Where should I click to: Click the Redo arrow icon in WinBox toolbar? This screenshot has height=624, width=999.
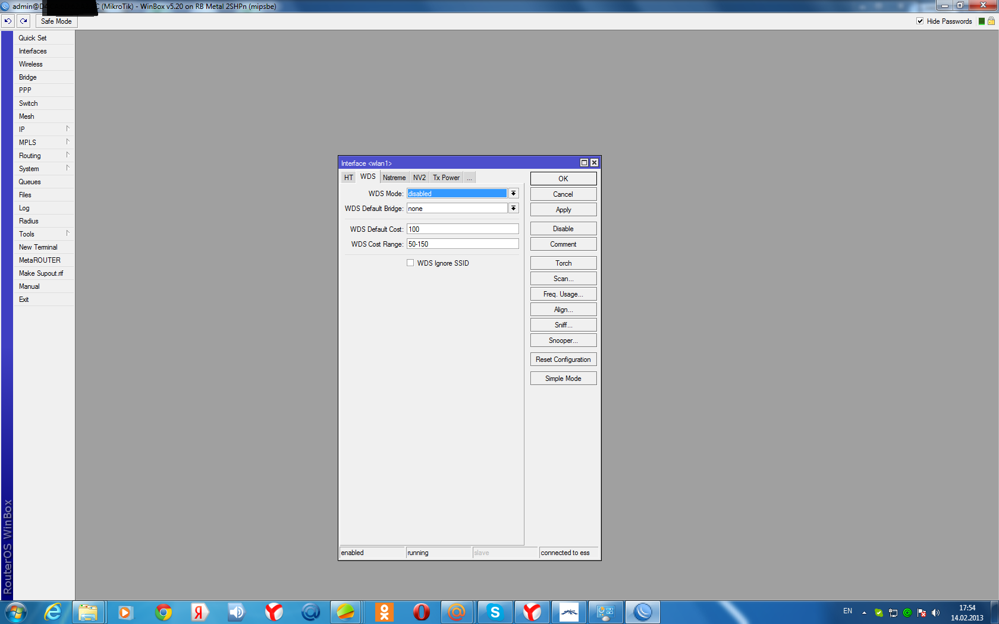(x=23, y=21)
